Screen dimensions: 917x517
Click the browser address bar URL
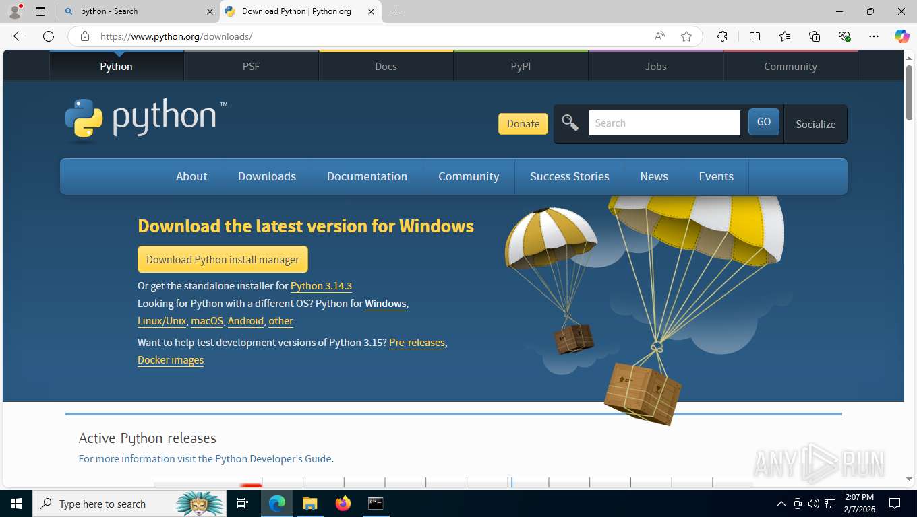point(176,36)
